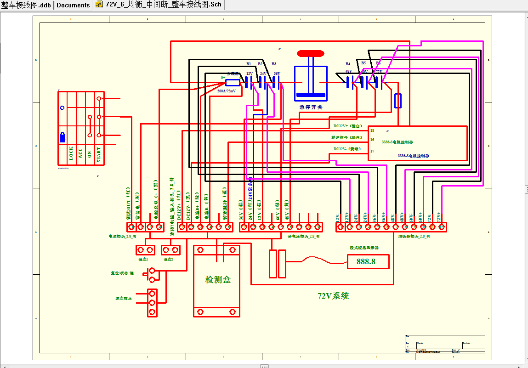Select the blue fuse symbol near controller
This screenshot has height=368, width=528.
pos(397,101)
